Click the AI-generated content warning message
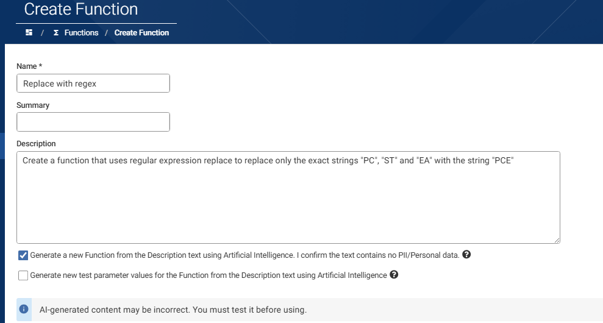The image size is (603, 323). coord(173,310)
